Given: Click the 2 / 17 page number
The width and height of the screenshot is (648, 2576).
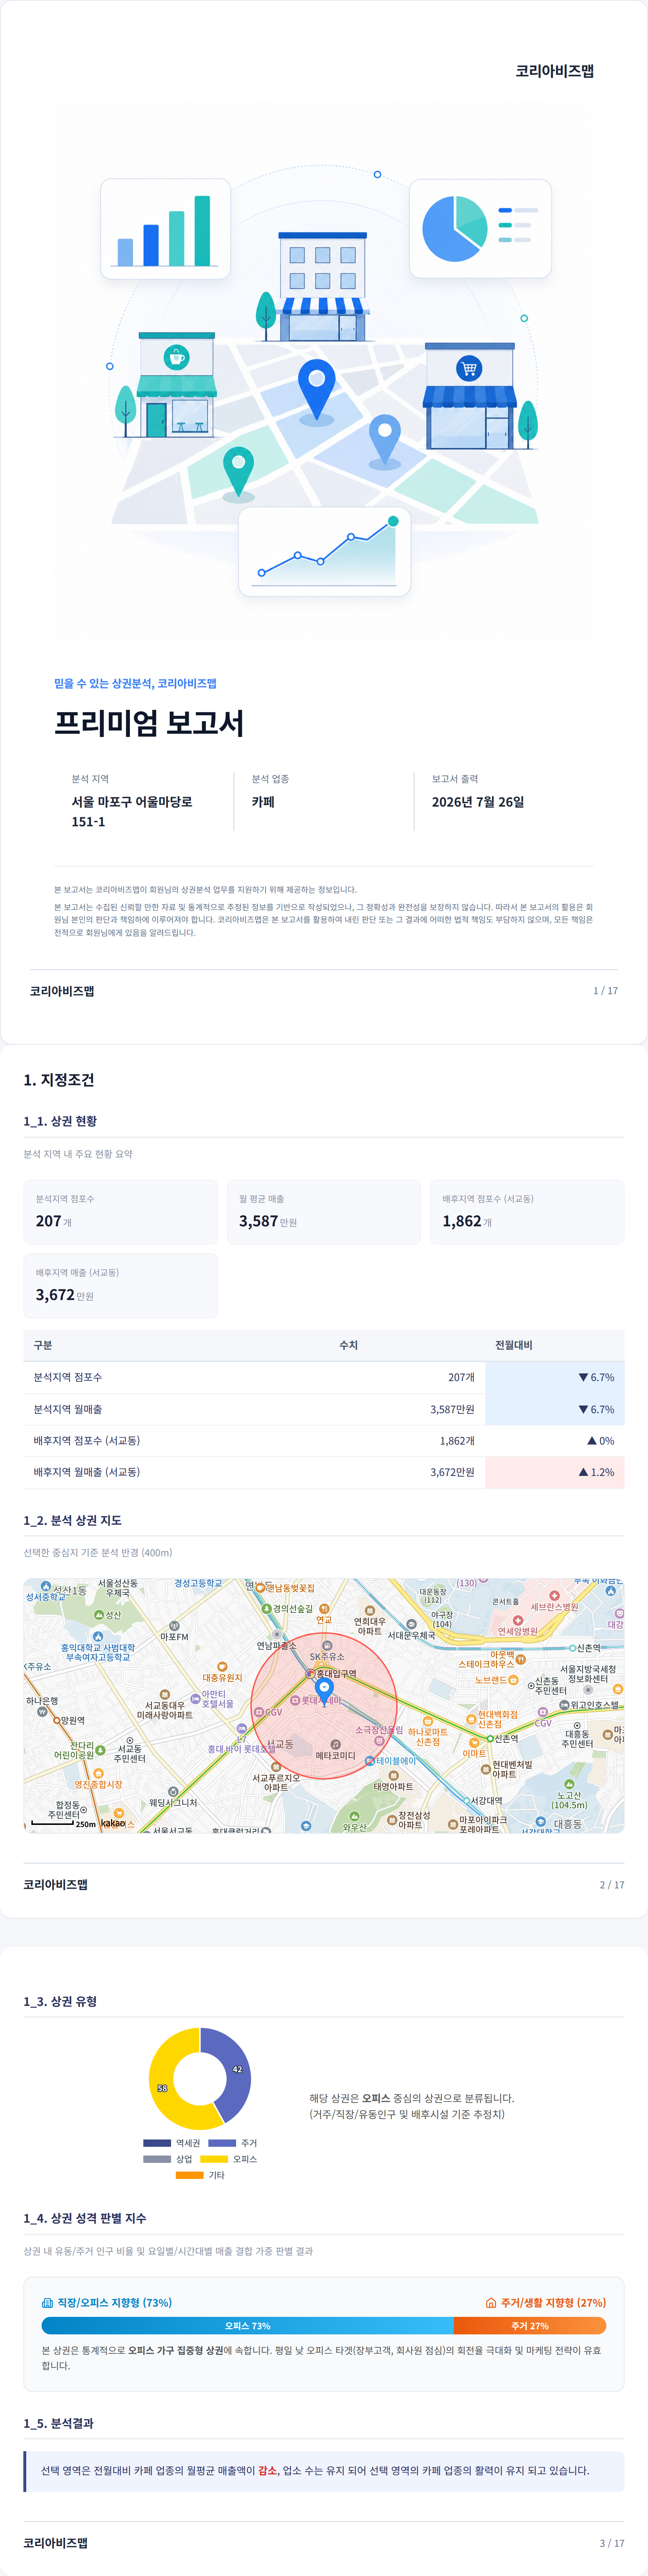Looking at the screenshot, I should 612,1885.
